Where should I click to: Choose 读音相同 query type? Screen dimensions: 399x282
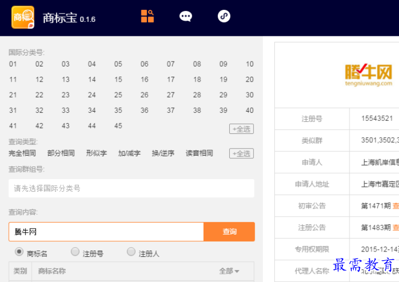[x=199, y=153]
